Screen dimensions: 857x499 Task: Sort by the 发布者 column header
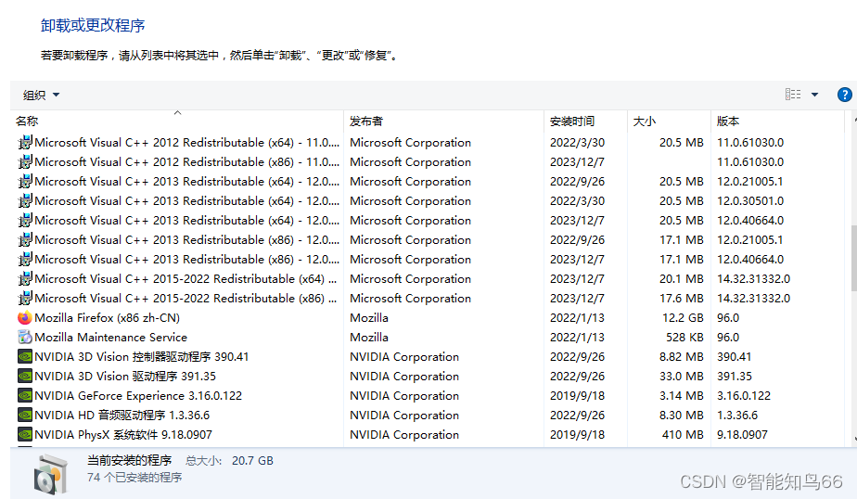[x=443, y=121]
